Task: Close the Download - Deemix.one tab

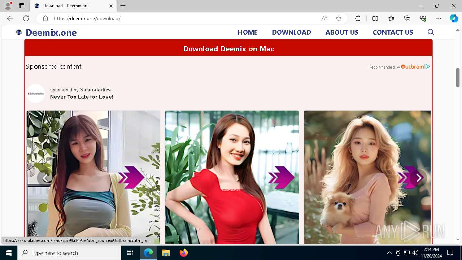Action: coord(111,6)
